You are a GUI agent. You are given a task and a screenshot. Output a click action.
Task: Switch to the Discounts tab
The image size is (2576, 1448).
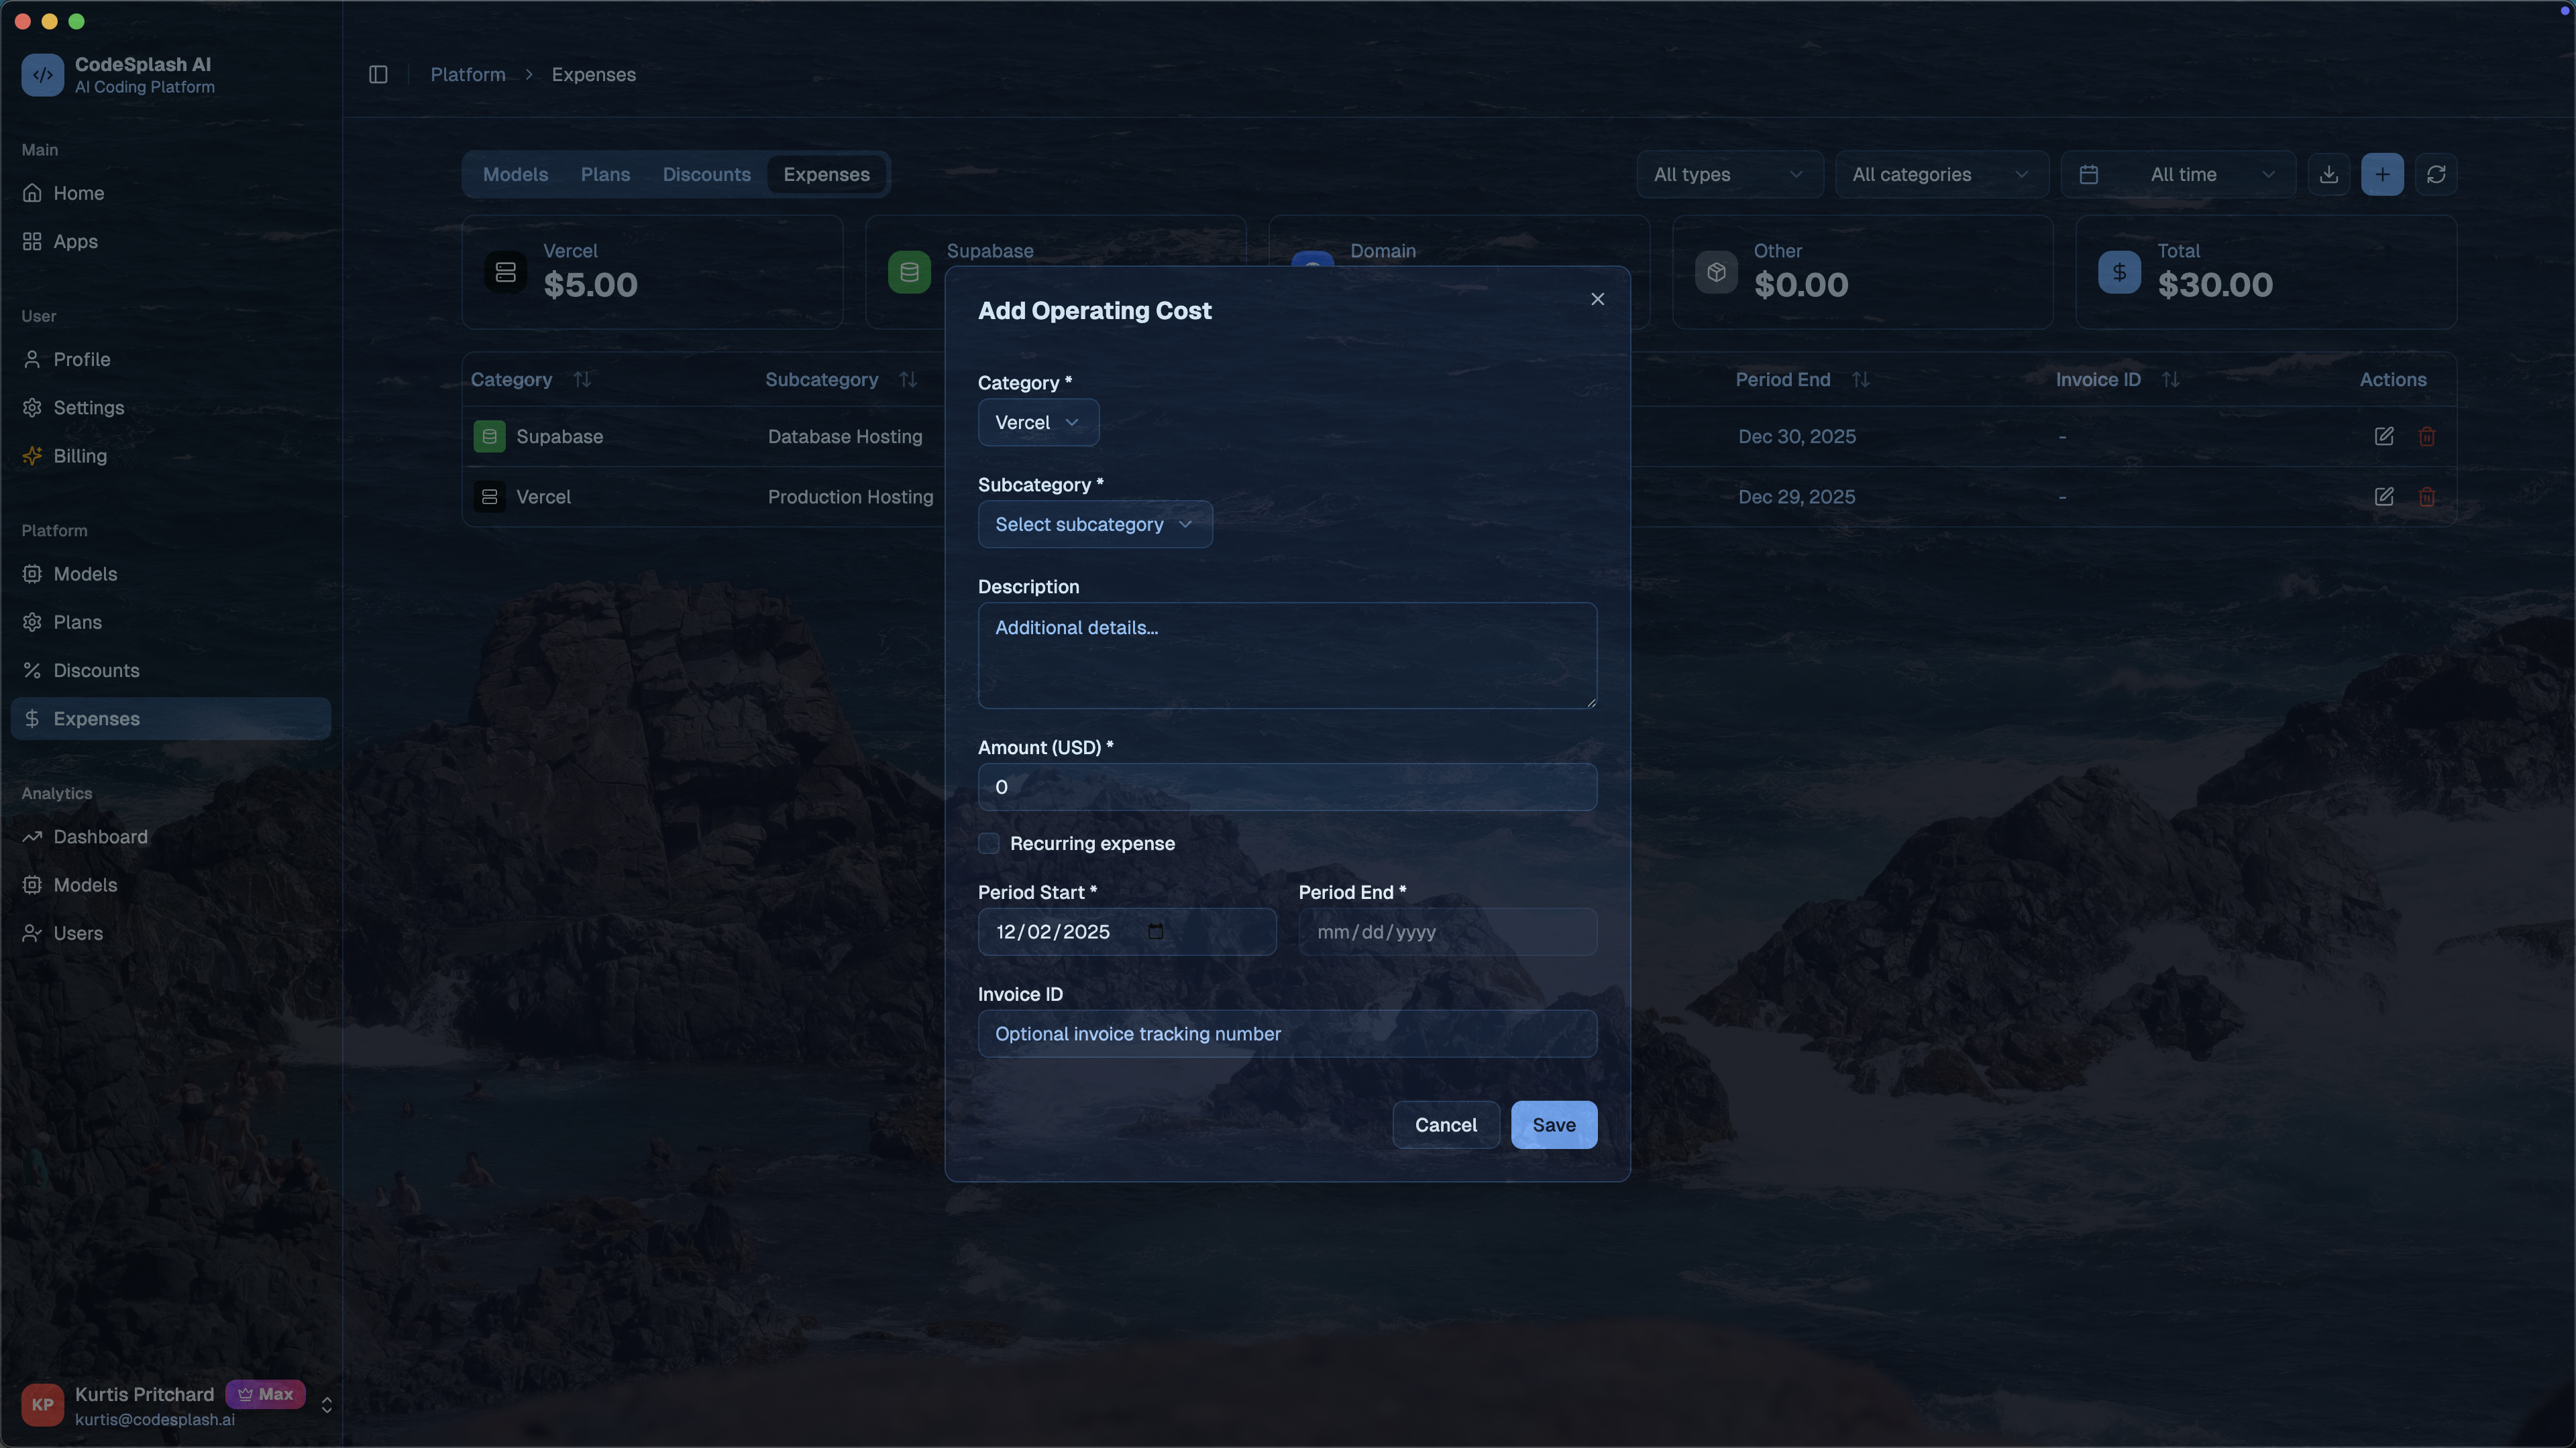click(706, 174)
